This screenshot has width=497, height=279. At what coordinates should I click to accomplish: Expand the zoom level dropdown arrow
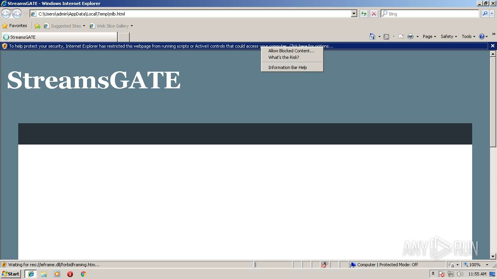487,265
